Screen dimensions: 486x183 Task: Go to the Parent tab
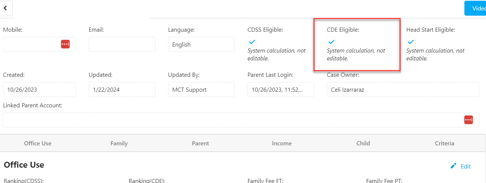(201, 143)
